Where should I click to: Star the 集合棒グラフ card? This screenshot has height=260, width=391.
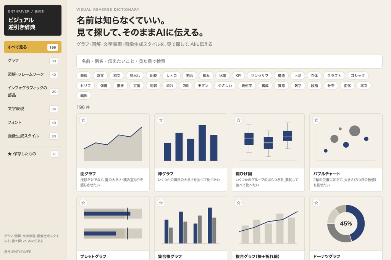(x=161, y=203)
